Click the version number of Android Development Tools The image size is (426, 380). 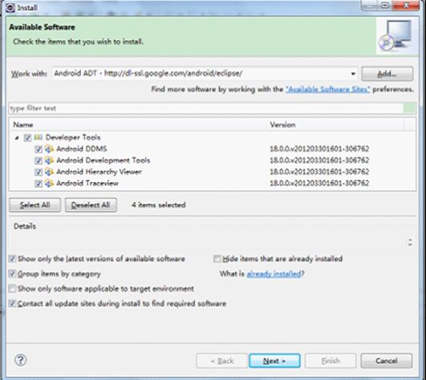[319, 160]
